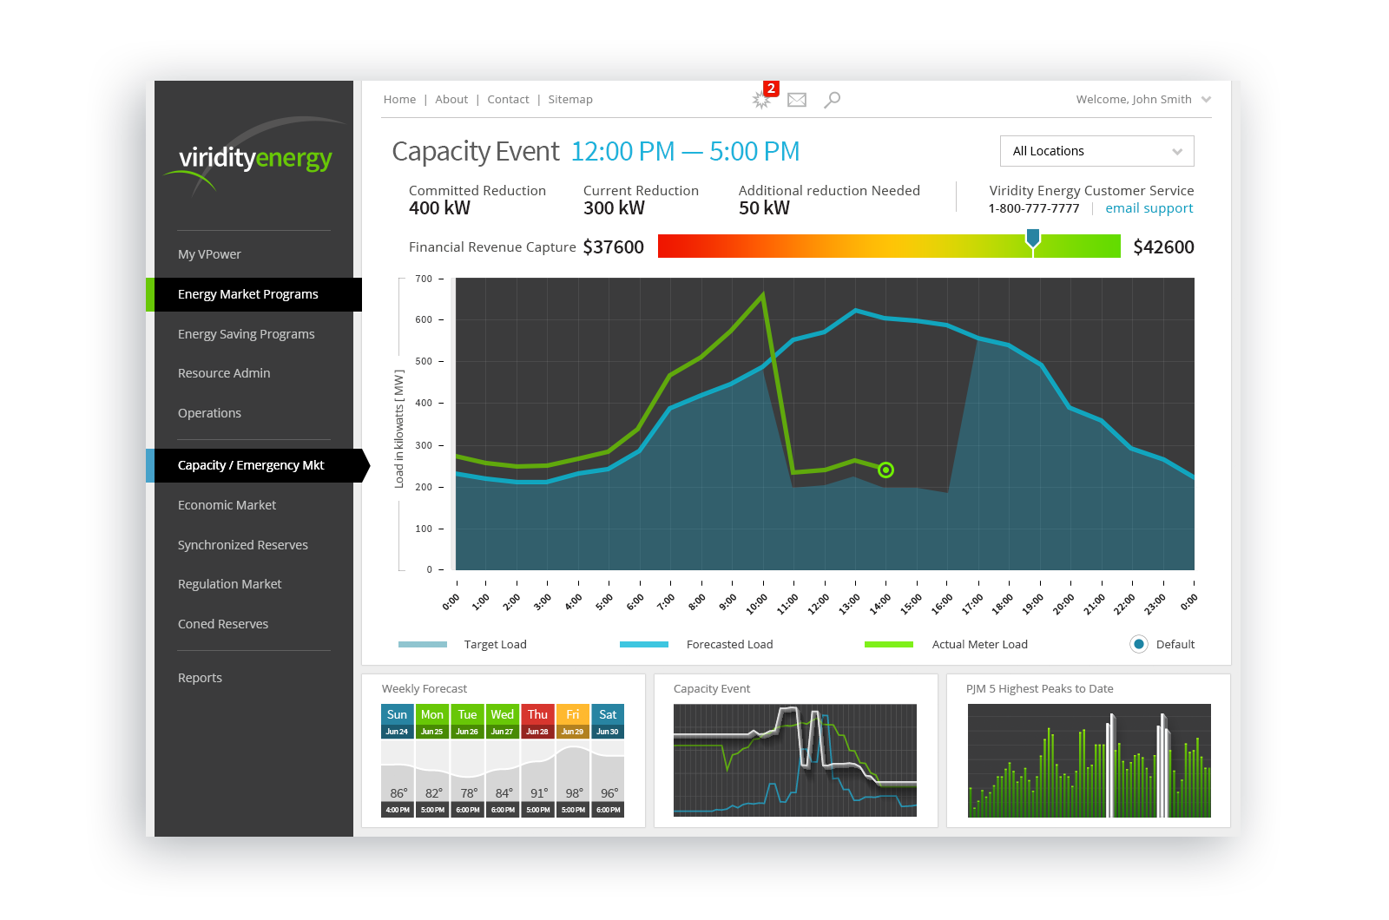
Task: Open the Contact link
Action: click(x=508, y=100)
